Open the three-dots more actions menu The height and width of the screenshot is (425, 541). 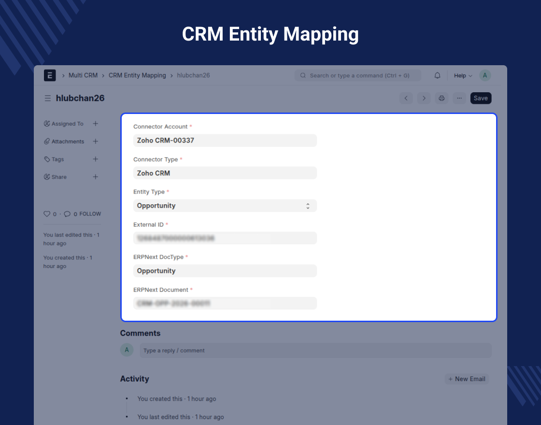click(459, 99)
